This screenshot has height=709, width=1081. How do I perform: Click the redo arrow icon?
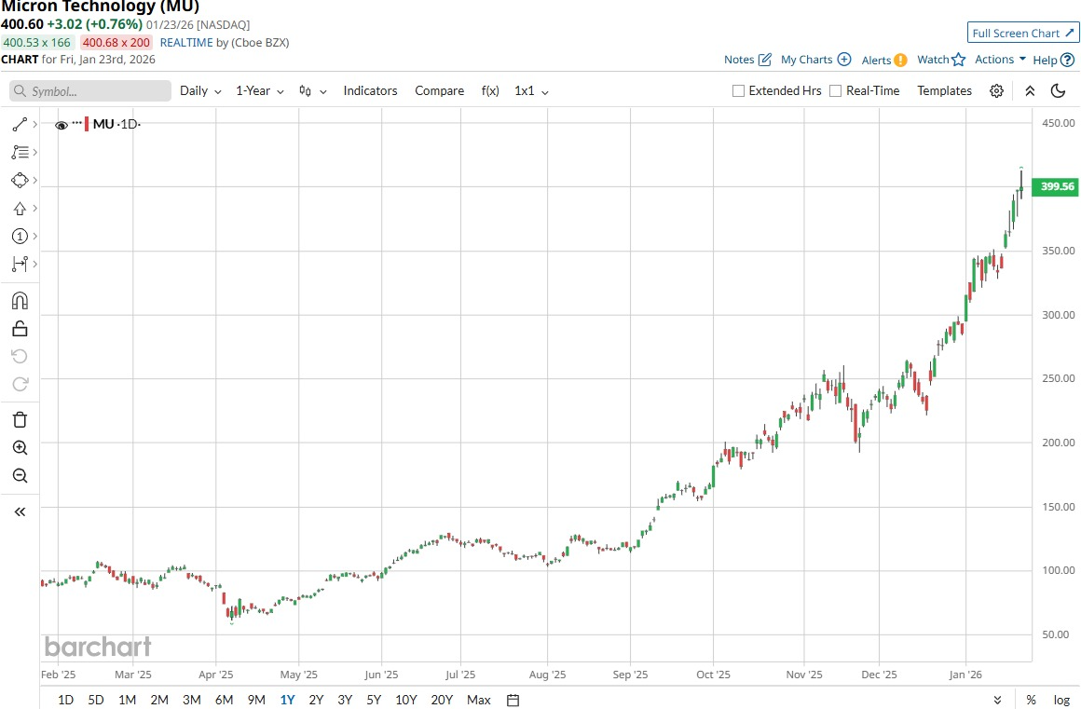(x=20, y=384)
